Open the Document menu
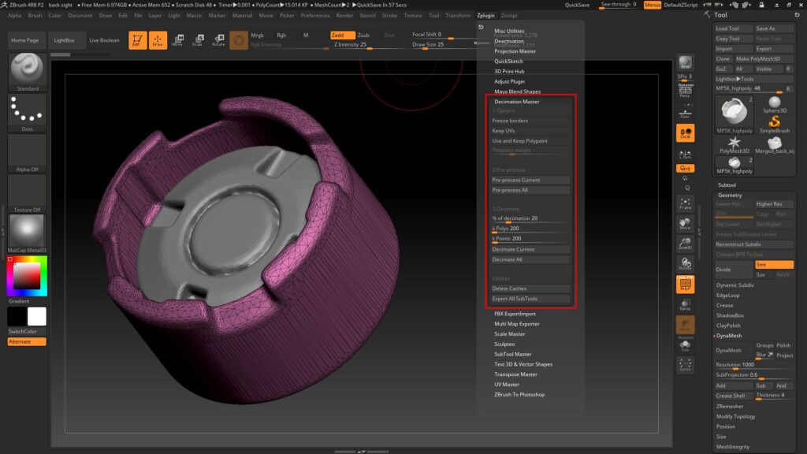This screenshot has height=454, width=807. [80, 16]
